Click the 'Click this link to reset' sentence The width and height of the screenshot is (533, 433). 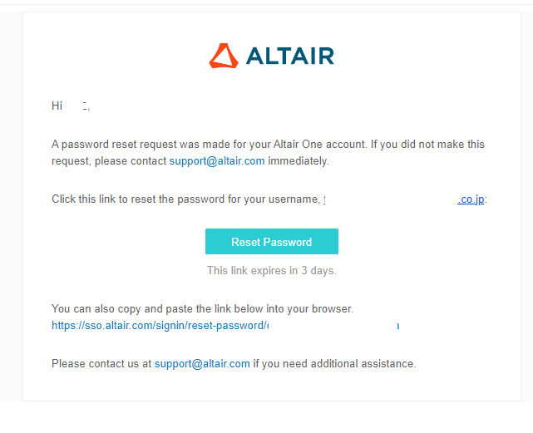[x=186, y=199]
